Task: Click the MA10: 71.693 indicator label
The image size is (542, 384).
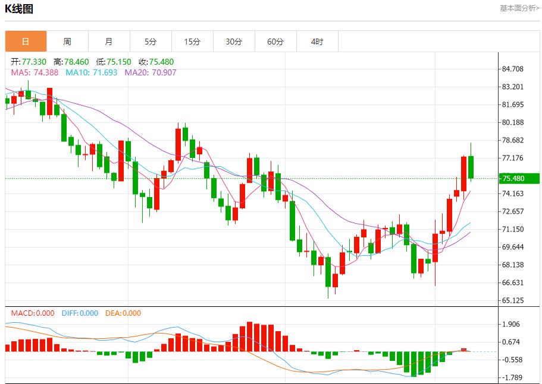Action: (x=92, y=72)
